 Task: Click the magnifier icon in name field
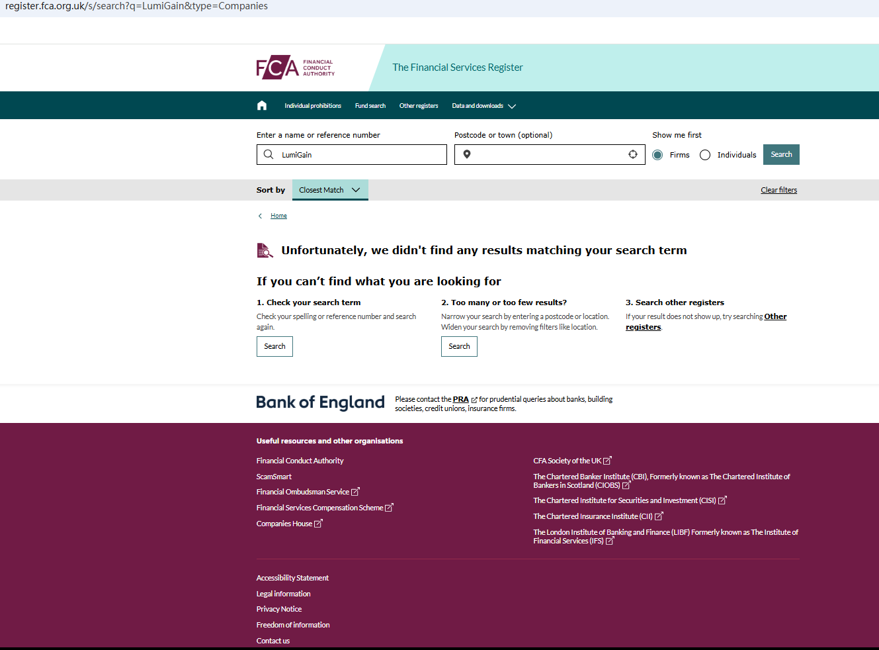269,154
